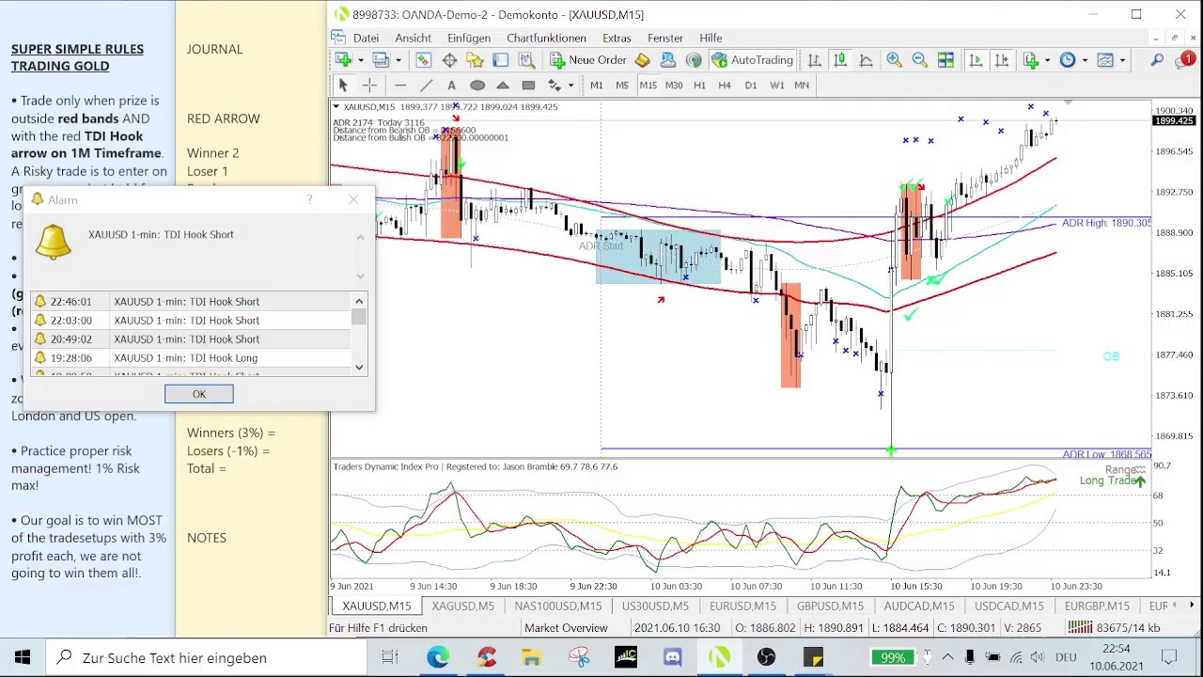This screenshot has width=1203, height=677.
Task: Switch chart to H1 timeframe
Action: click(x=699, y=86)
